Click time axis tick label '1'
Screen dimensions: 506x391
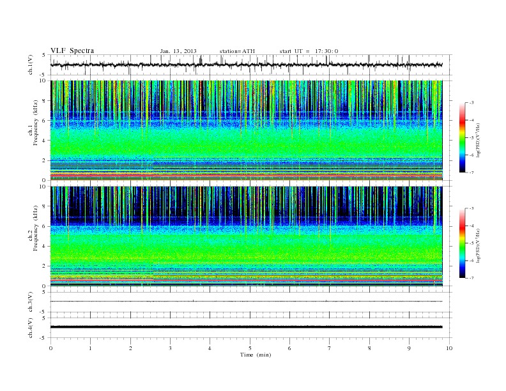click(90, 348)
